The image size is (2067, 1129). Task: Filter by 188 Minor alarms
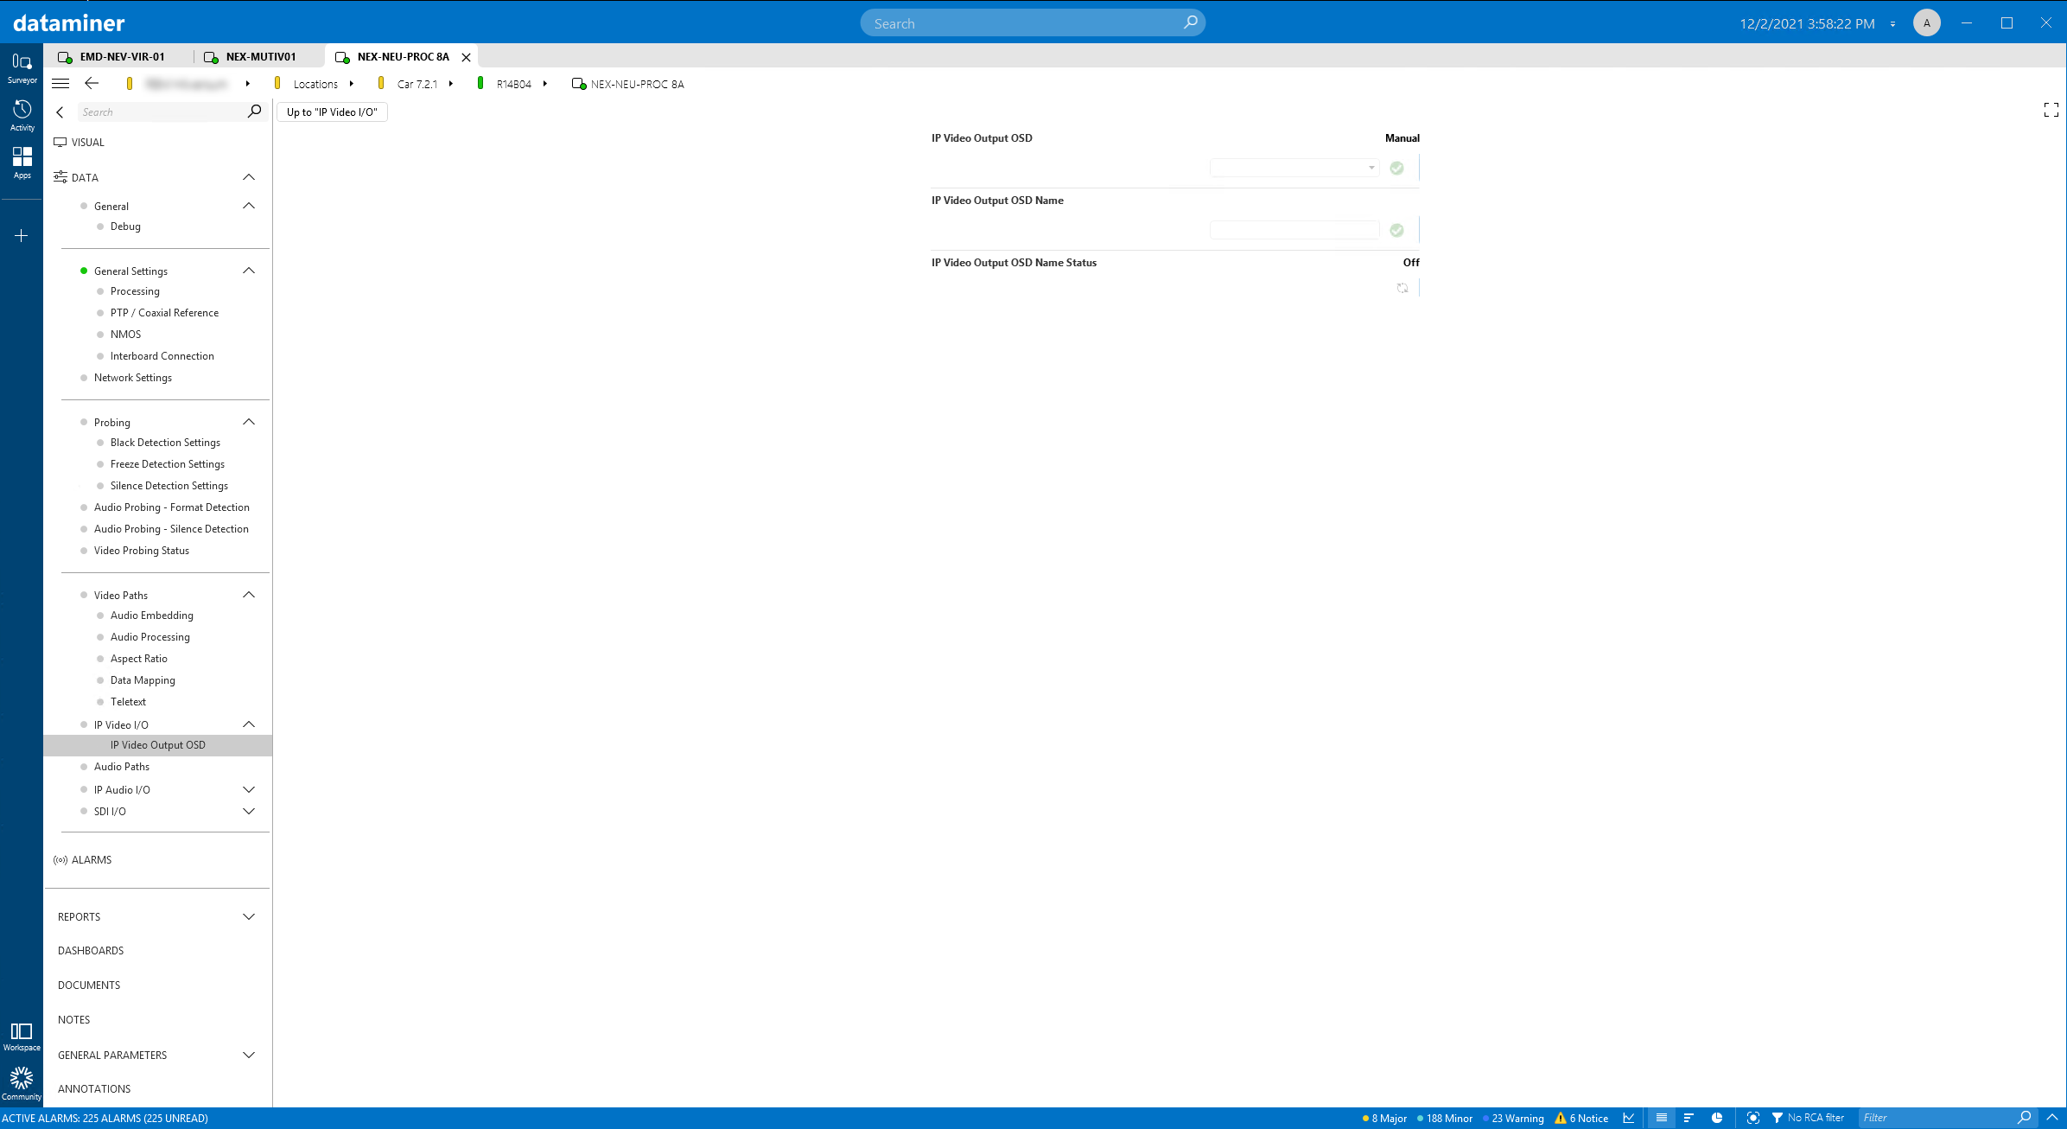pos(1445,1118)
